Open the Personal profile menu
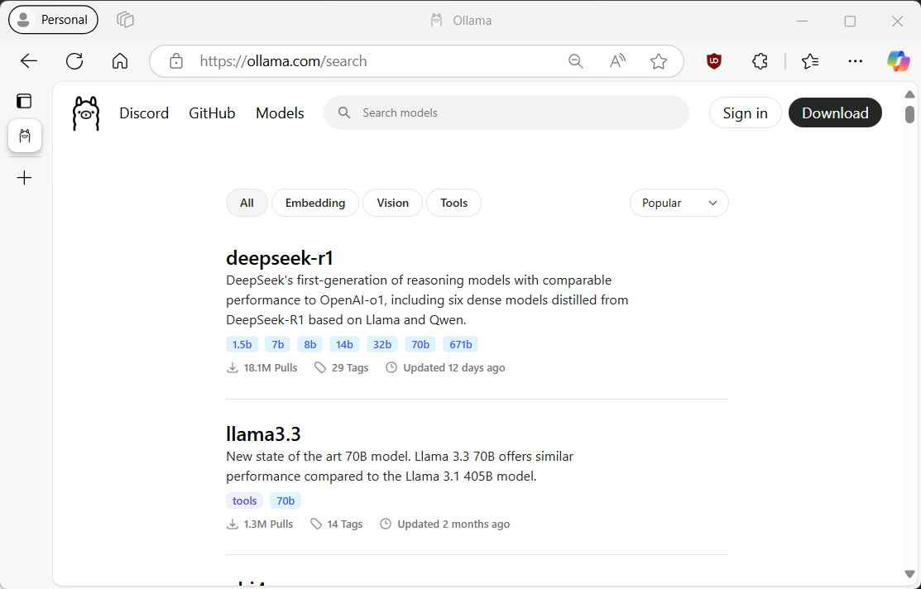 coord(54,20)
